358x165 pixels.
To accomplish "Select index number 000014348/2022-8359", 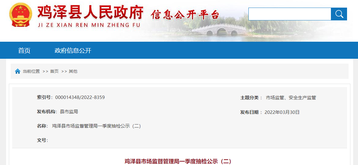I will pos(80,97).
